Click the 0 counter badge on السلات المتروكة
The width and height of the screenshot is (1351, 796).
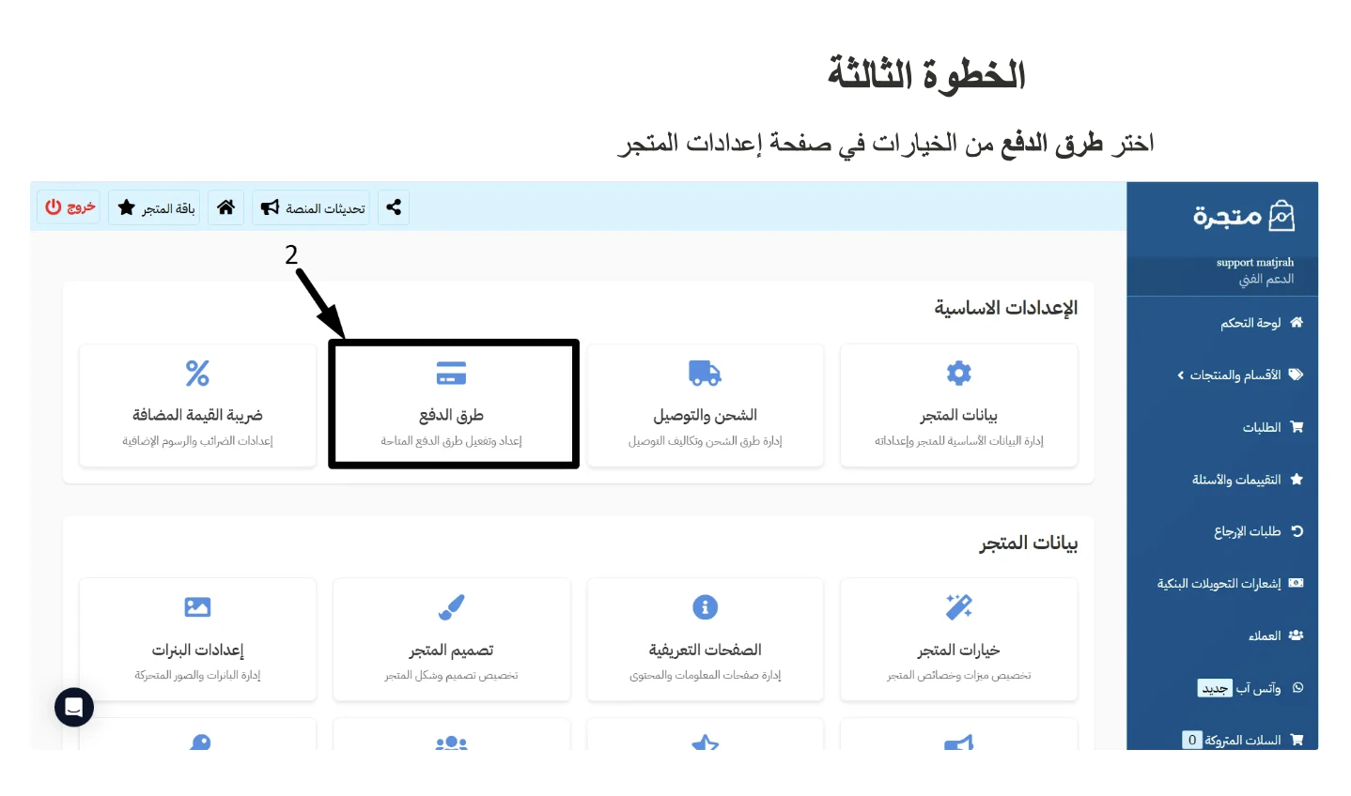tap(1192, 740)
